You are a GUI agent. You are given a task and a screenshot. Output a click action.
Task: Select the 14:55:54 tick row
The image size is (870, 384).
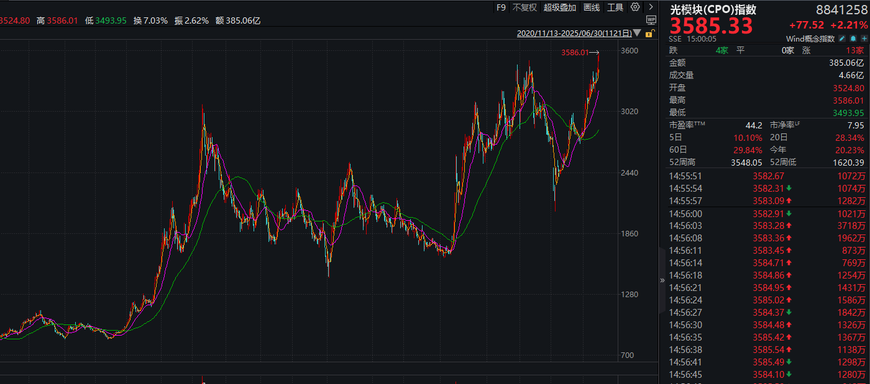click(766, 188)
